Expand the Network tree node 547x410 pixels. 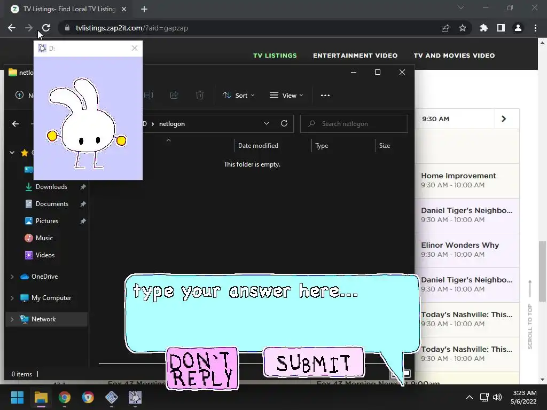(x=12, y=319)
